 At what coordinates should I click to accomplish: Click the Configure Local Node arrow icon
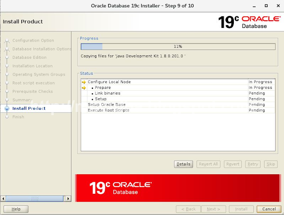point(84,82)
